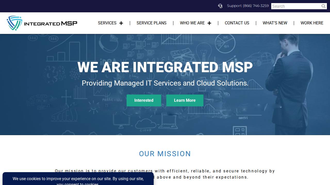Select the WORK HERE menu item

point(312,23)
